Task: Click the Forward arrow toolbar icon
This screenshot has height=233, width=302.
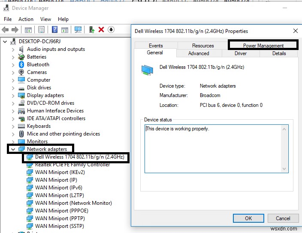Action: [15, 30]
